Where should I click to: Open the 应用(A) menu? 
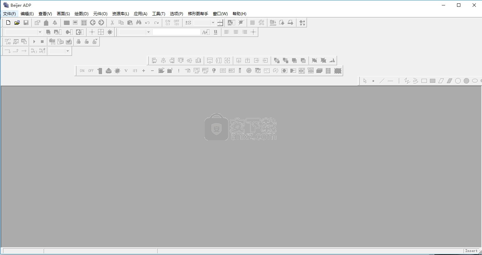point(141,14)
